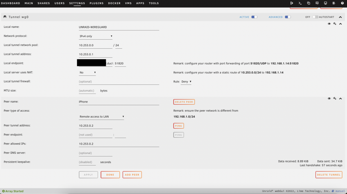Click the Peer tunnel address 10.253.0.2 field
Screen dimensions: 347x194
point(96,126)
